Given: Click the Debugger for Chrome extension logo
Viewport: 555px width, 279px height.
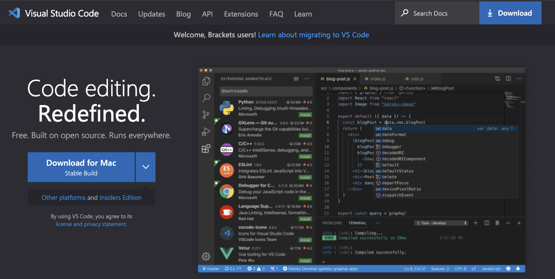Looking at the screenshot, I should point(227,191).
